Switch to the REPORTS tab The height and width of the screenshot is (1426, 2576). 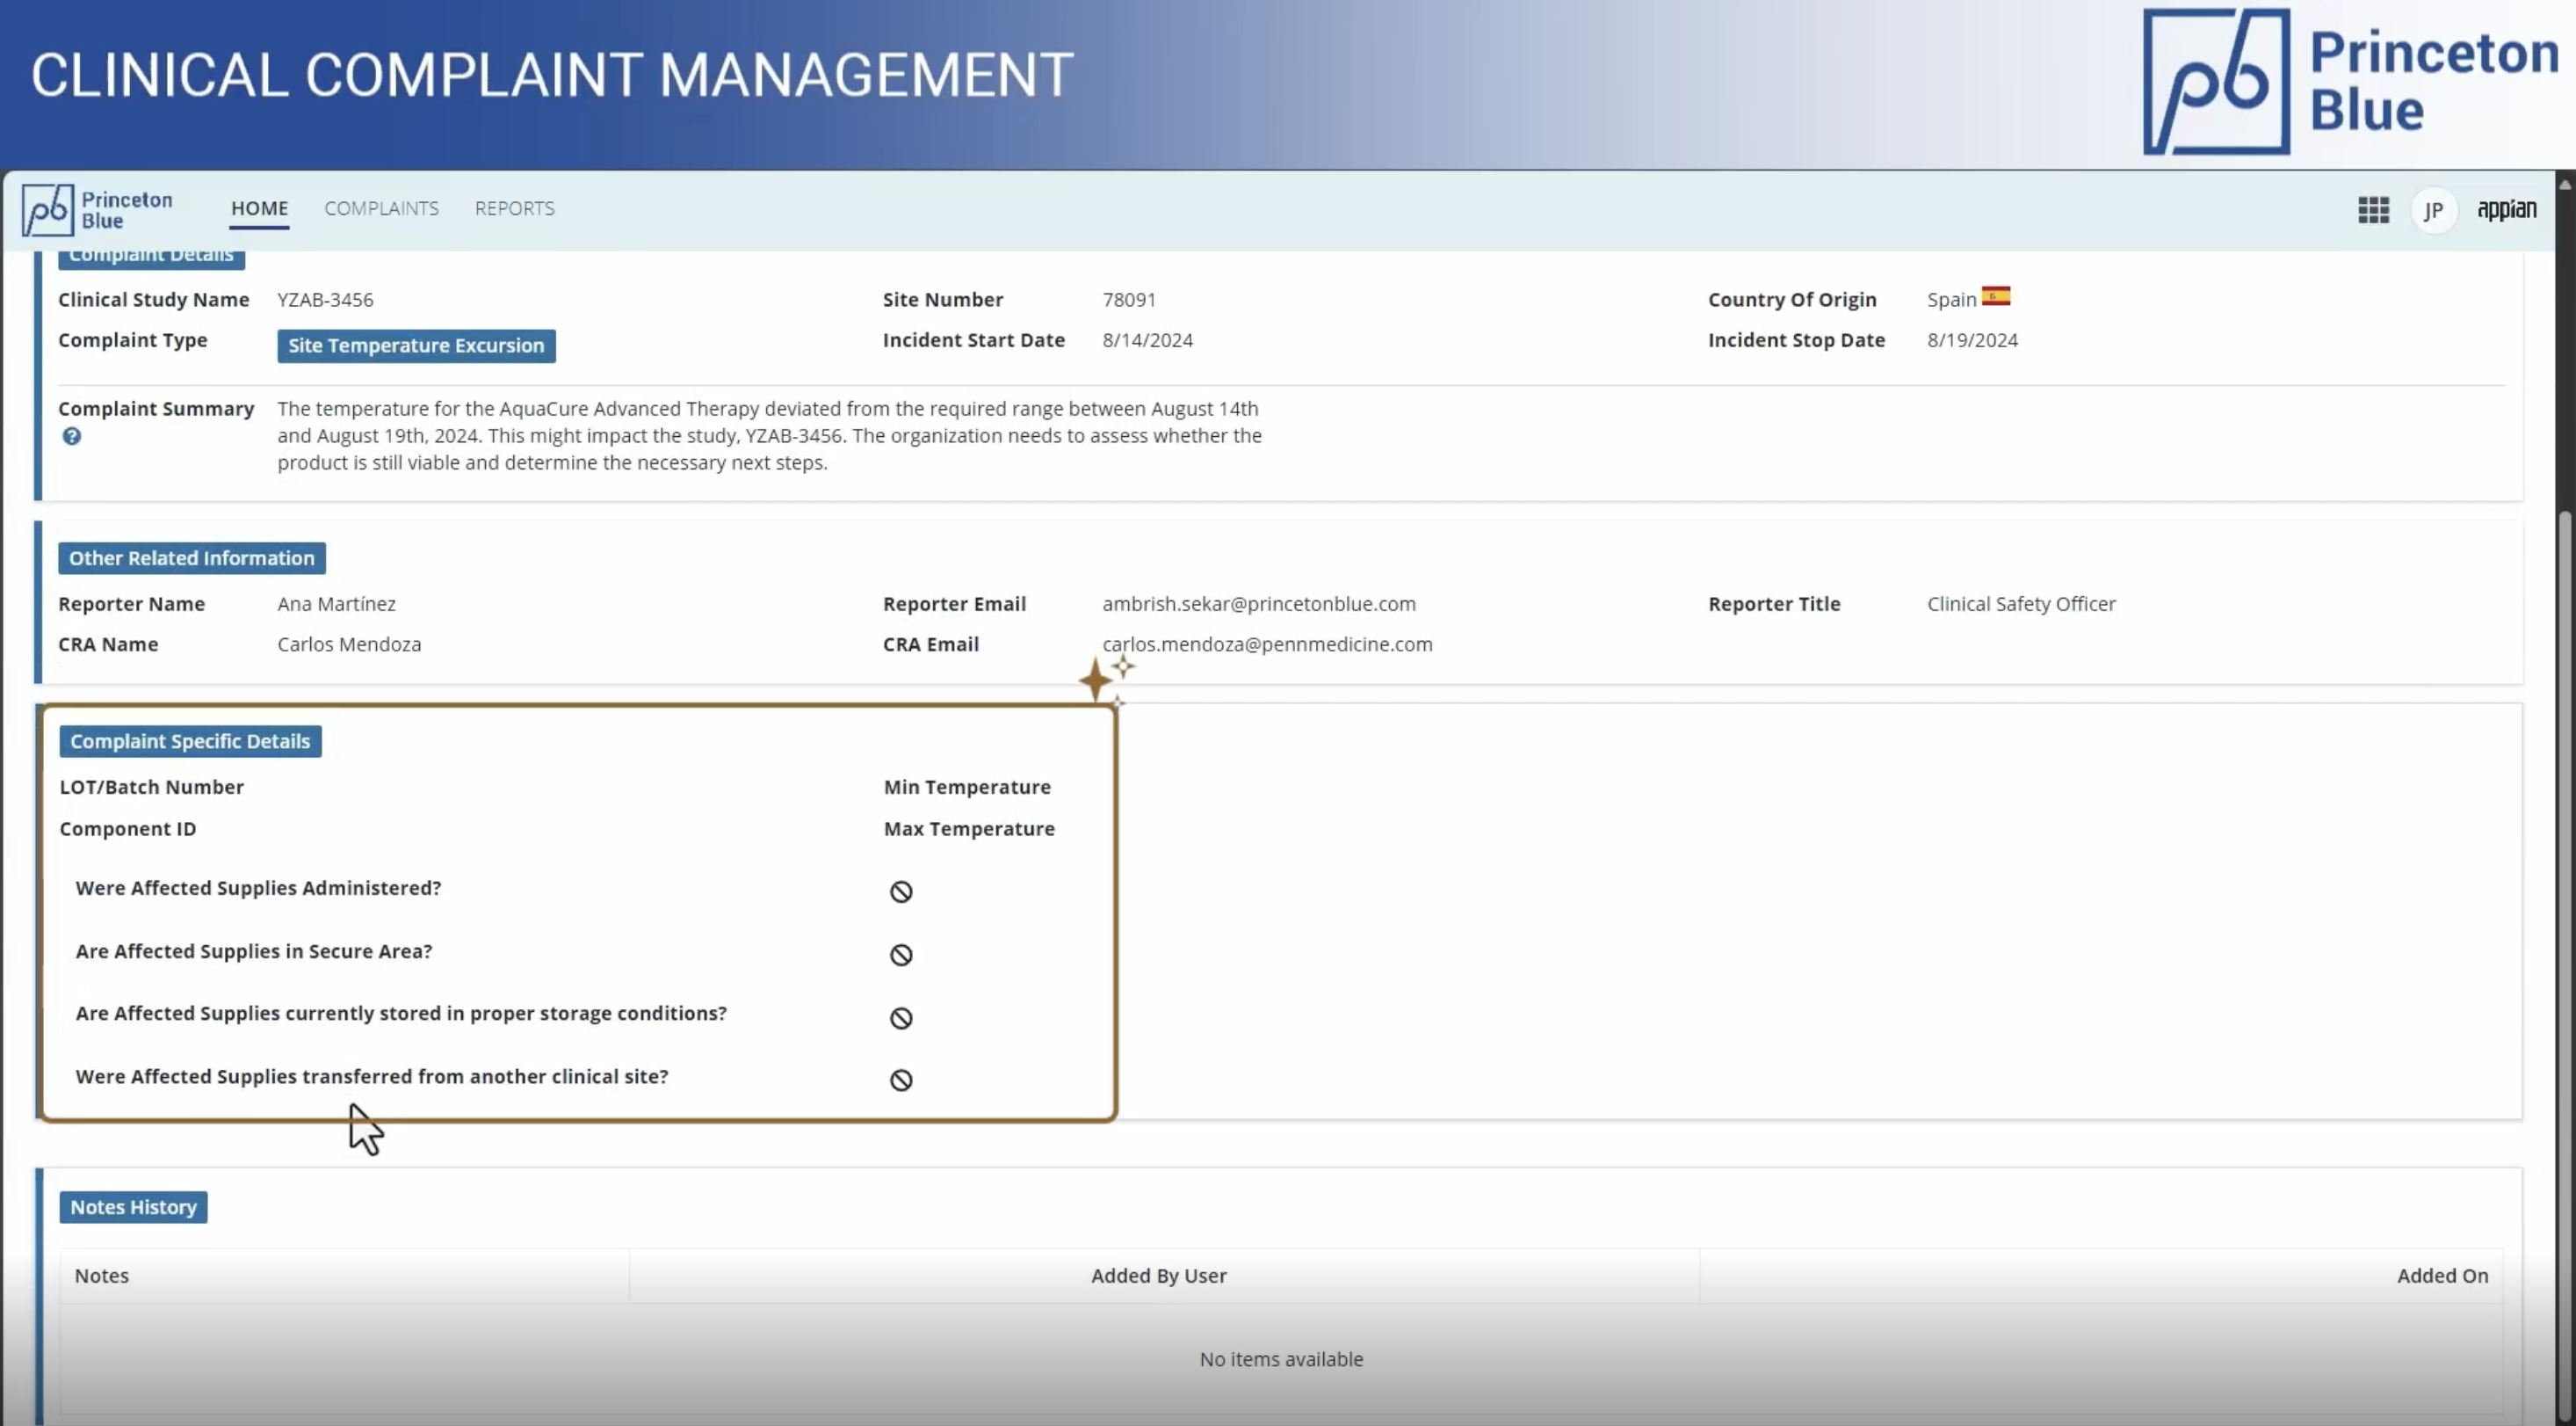pos(514,208)
